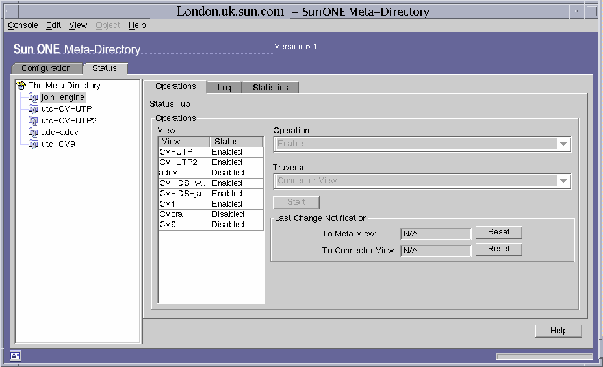Maximize the window using title bar button
This screenshot has height=367, width=603.
[x=591, y=12]
